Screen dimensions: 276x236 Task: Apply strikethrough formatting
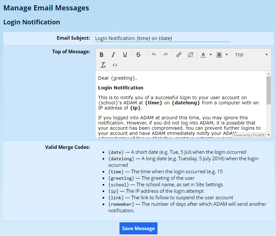tap(138, 55)
